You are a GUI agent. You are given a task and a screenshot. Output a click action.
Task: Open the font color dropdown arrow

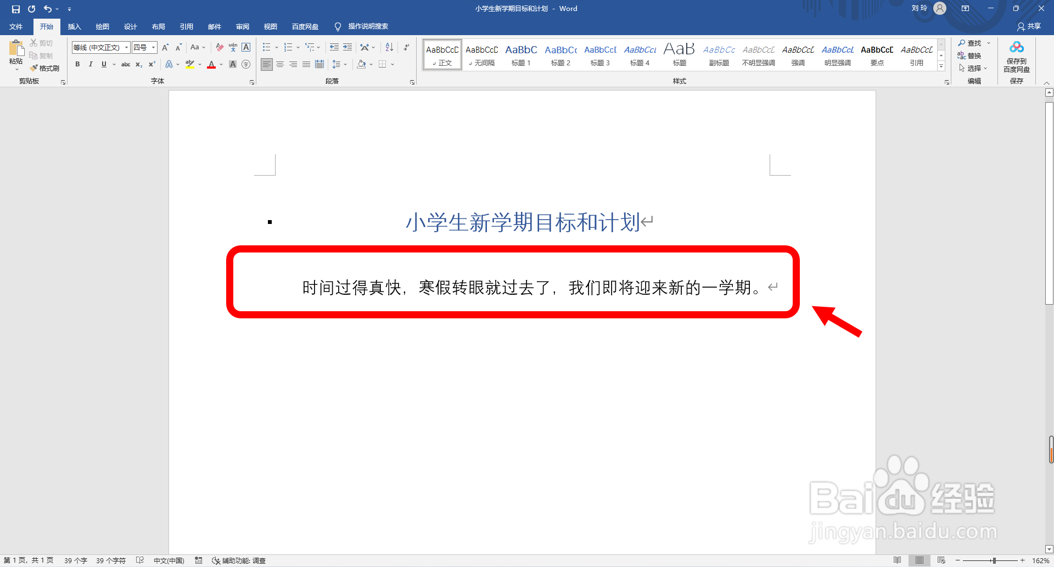point(221,64)
